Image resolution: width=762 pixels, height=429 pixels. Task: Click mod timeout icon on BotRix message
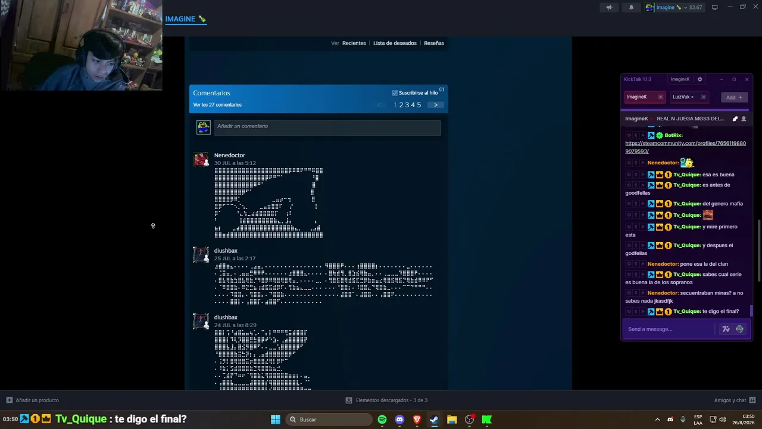(635, 135)
